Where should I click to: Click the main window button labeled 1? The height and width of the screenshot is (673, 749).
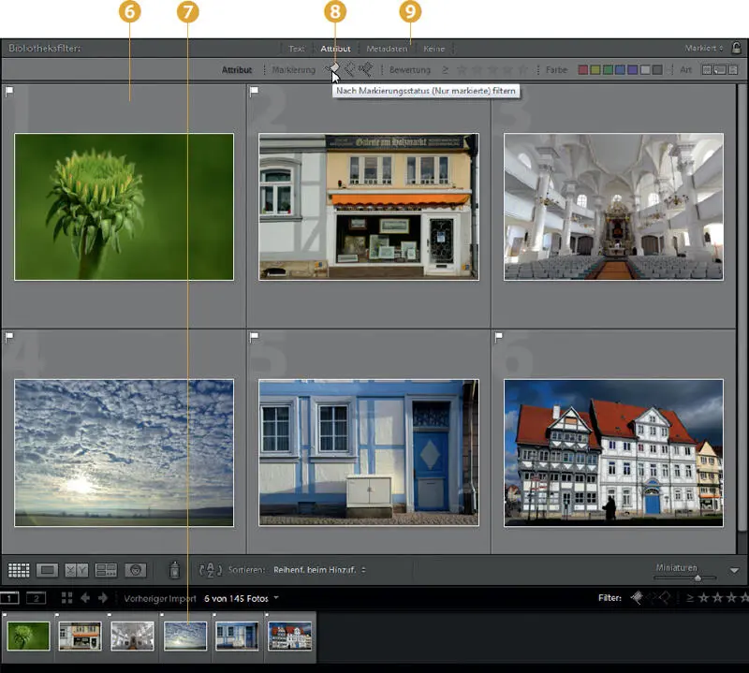(x=9, y=598)
